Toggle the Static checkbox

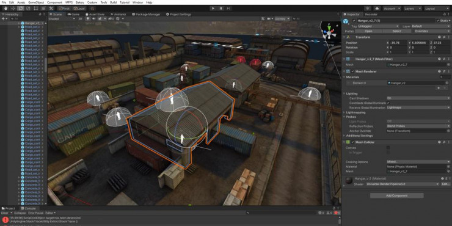[438, 21]
